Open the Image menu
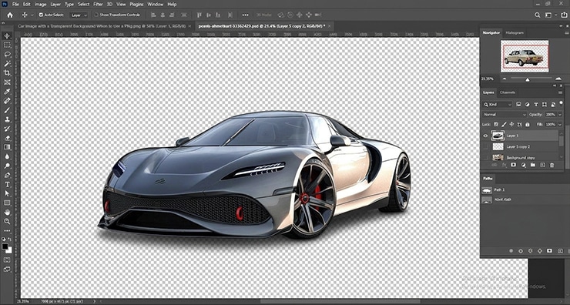Screen dimensions: 570x305 [40, 5]
